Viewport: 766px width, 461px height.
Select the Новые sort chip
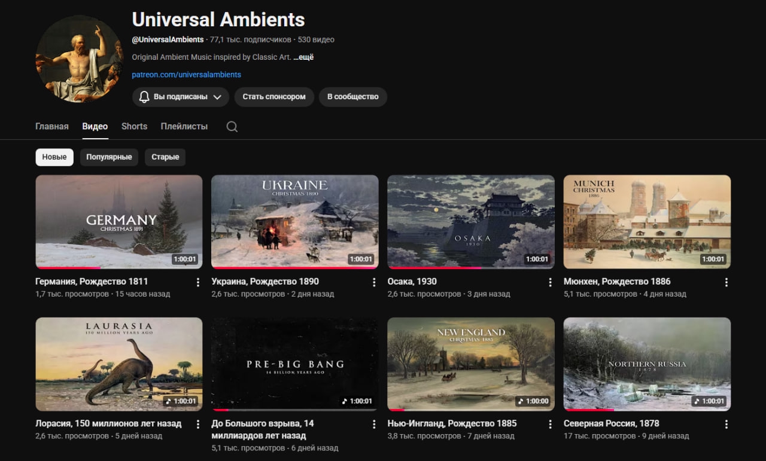54,157
